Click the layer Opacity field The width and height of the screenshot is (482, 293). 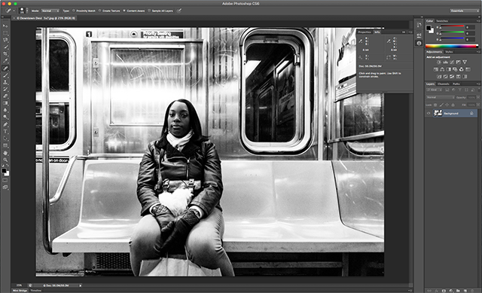pyautogui.click(x=471, y=97)
